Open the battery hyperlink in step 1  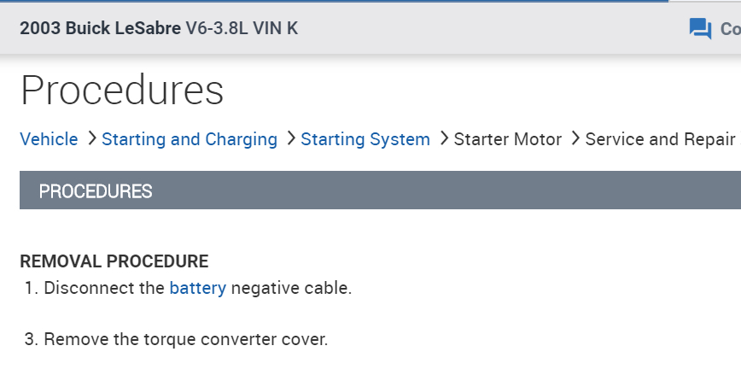click(198, 288)
